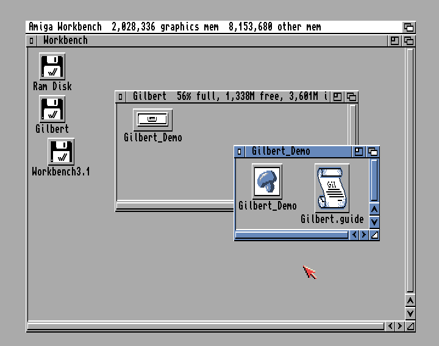Click the Gilbert_Demo vertical scrollbar
439x346 pixels.
(x=374, y=180)
